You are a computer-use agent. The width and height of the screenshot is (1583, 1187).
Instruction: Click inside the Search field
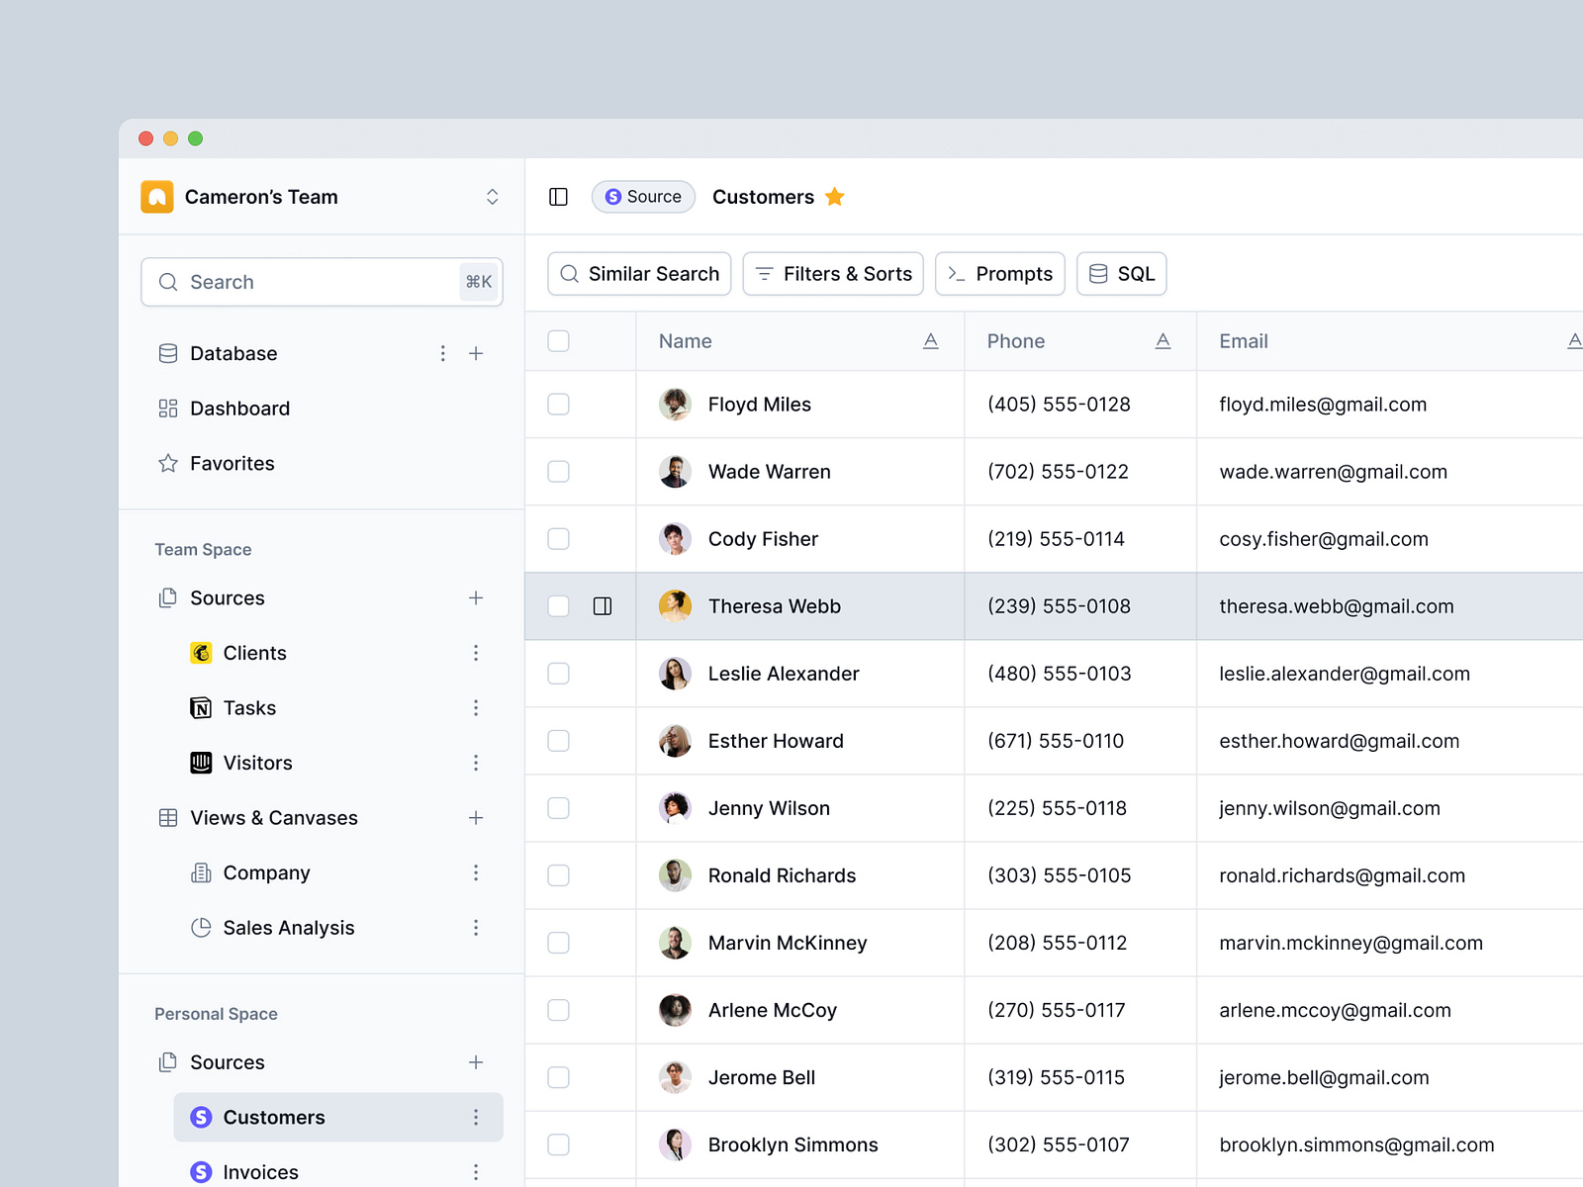(x=297, y=282)
